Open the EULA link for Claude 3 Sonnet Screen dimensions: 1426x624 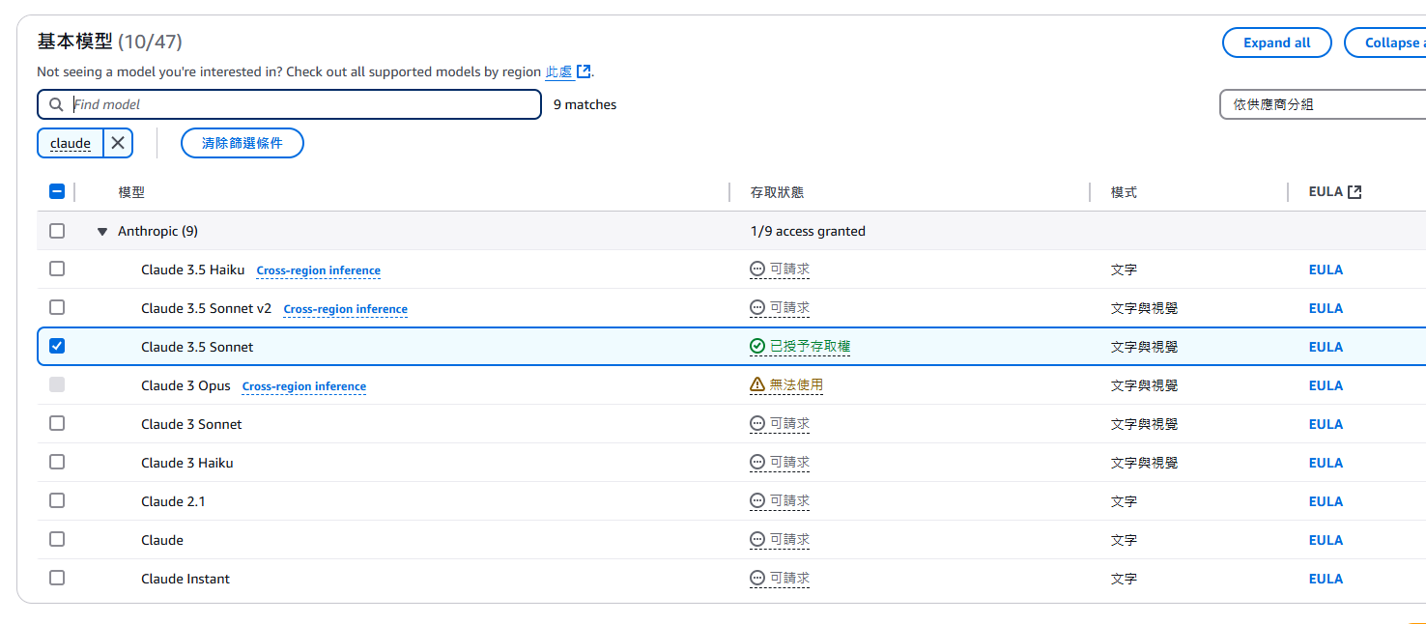pos(1326,424)
